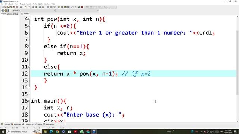Click line number 12 in the gutter
Image resolution: width=239 pixels, height=134 pixels.
coord(25,74)
